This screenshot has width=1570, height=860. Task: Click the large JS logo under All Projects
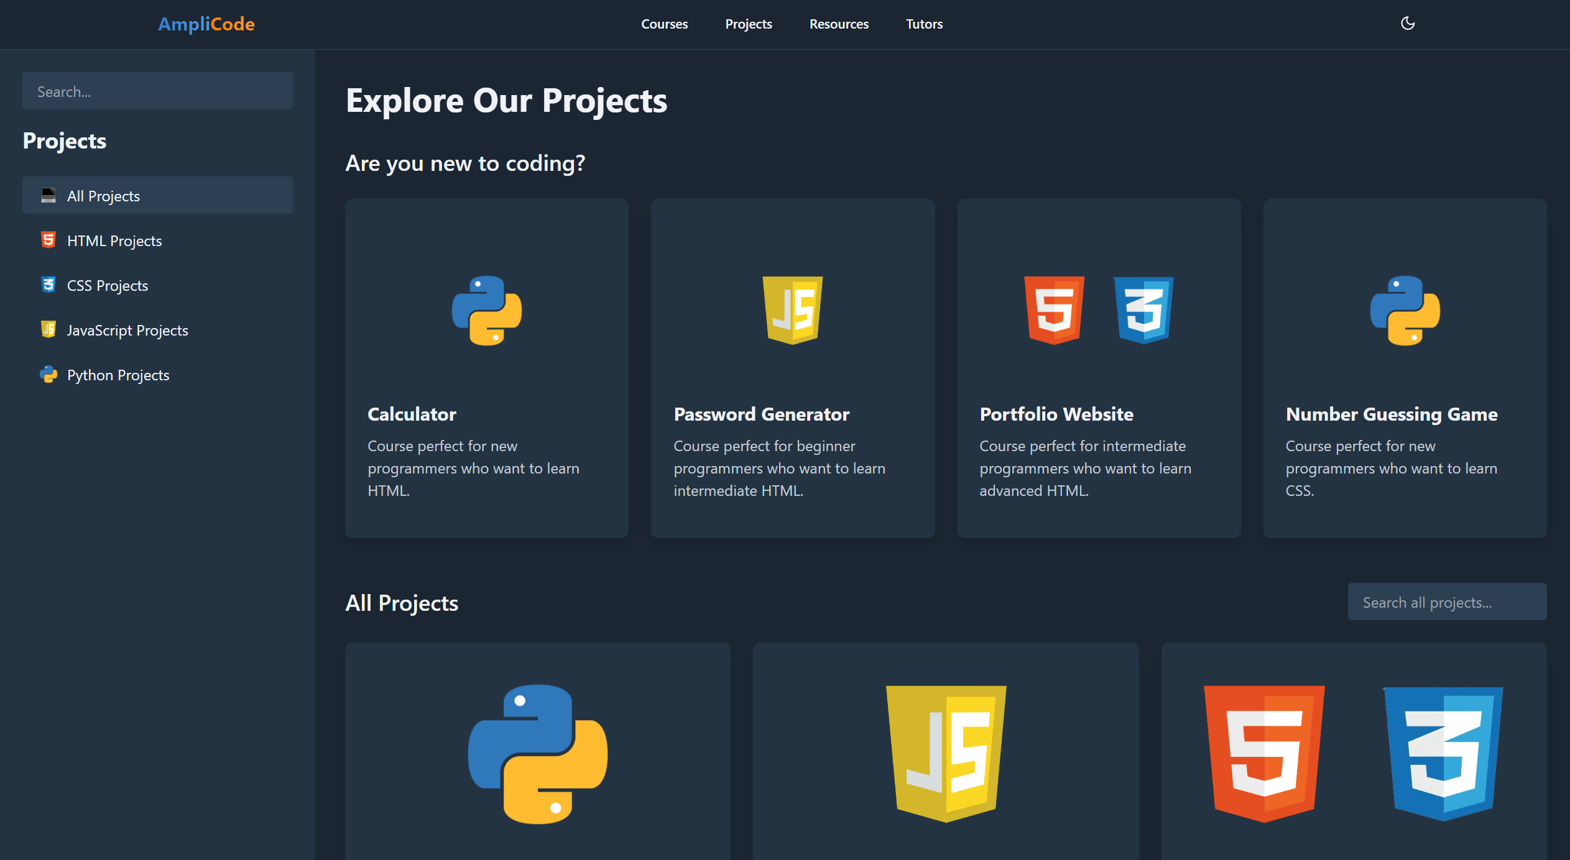point(946,754)
